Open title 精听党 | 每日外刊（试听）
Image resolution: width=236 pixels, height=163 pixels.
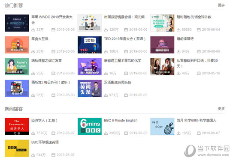click(x=51, y=82)
